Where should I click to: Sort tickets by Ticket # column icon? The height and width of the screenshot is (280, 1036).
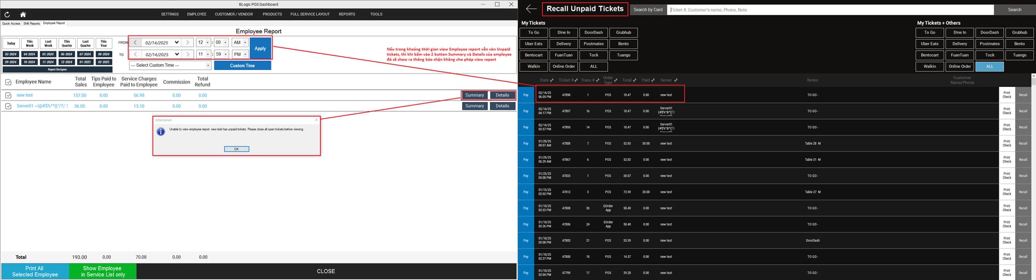pos(575,80)
